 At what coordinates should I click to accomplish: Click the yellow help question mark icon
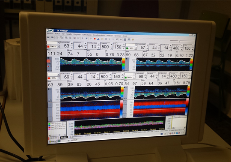click(133, 40)
